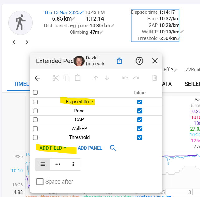
Task: Click David's profile avatar
Action: coord(79,61)
